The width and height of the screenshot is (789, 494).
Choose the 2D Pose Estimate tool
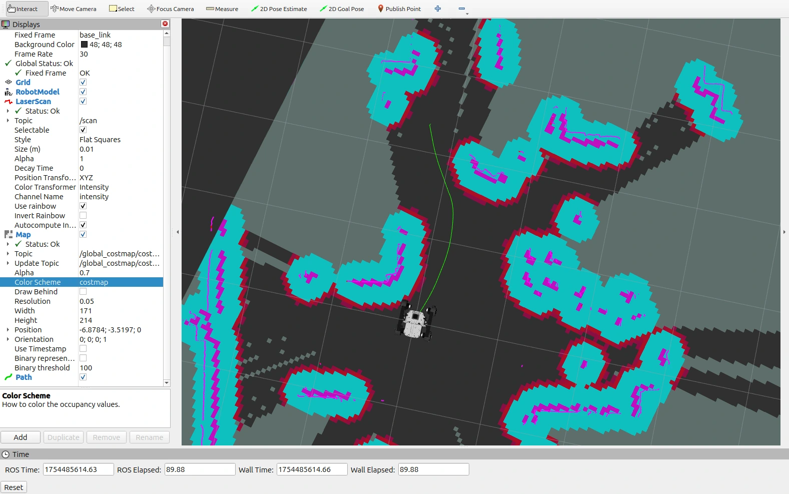279,9
